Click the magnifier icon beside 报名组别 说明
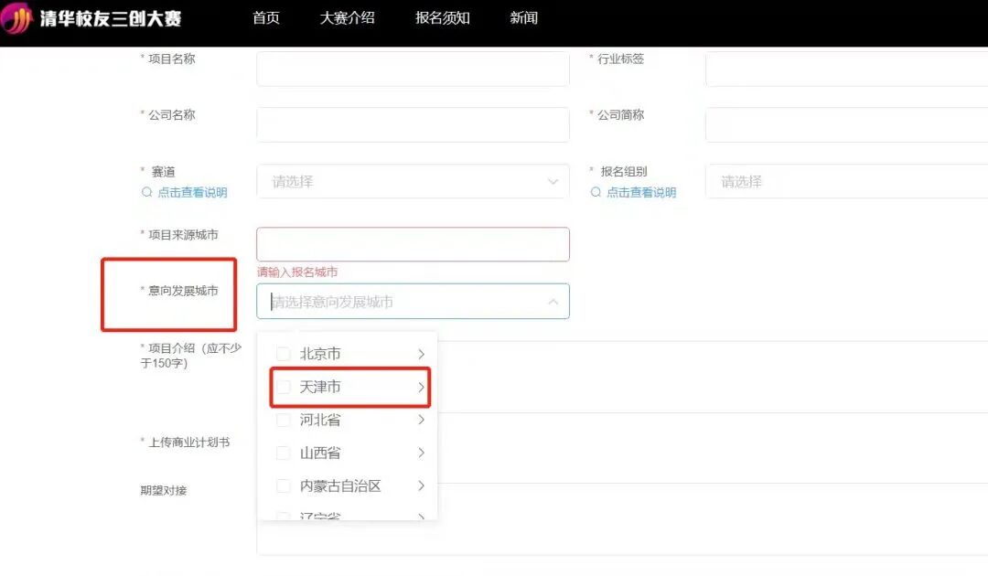The width and height of the screenshot is (988, 576). [x=596, y=193]
